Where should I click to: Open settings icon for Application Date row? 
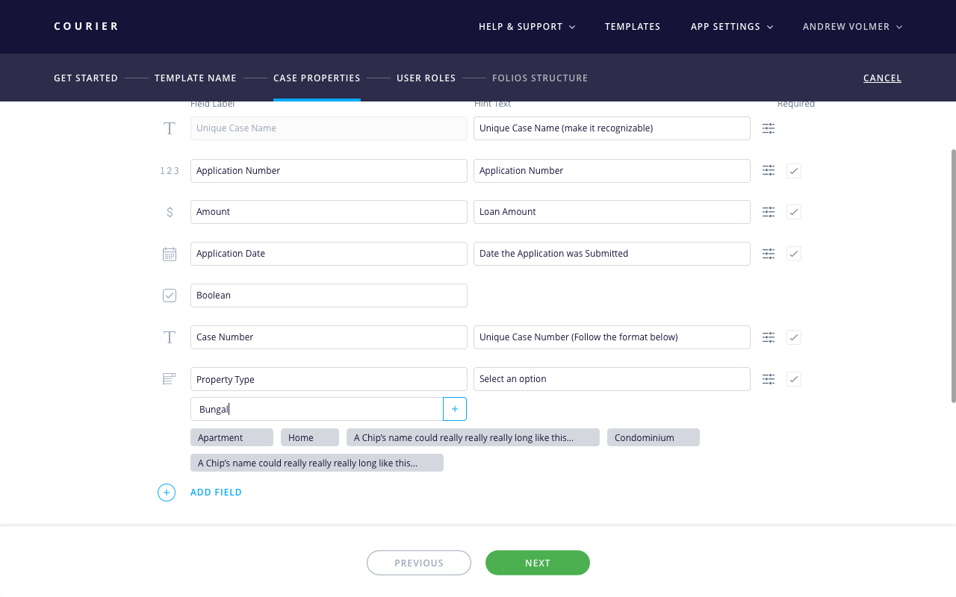[769, 254]
